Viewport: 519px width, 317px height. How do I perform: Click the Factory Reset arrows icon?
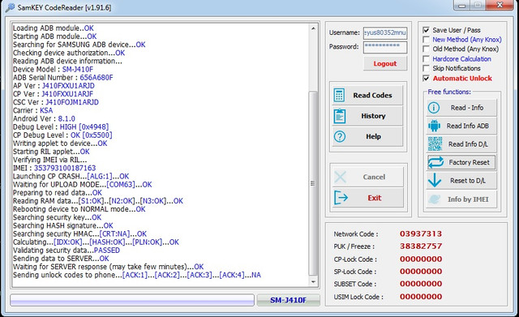click(435, 162)
